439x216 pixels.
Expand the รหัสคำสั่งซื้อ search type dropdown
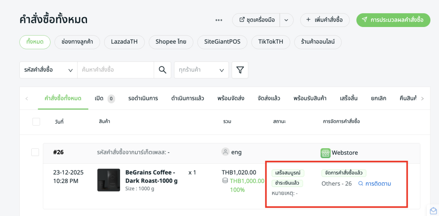[x=48, y=70]
